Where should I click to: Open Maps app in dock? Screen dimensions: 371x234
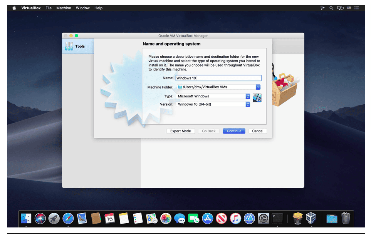152,218
